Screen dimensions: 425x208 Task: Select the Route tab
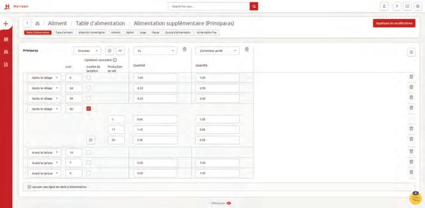156,32
